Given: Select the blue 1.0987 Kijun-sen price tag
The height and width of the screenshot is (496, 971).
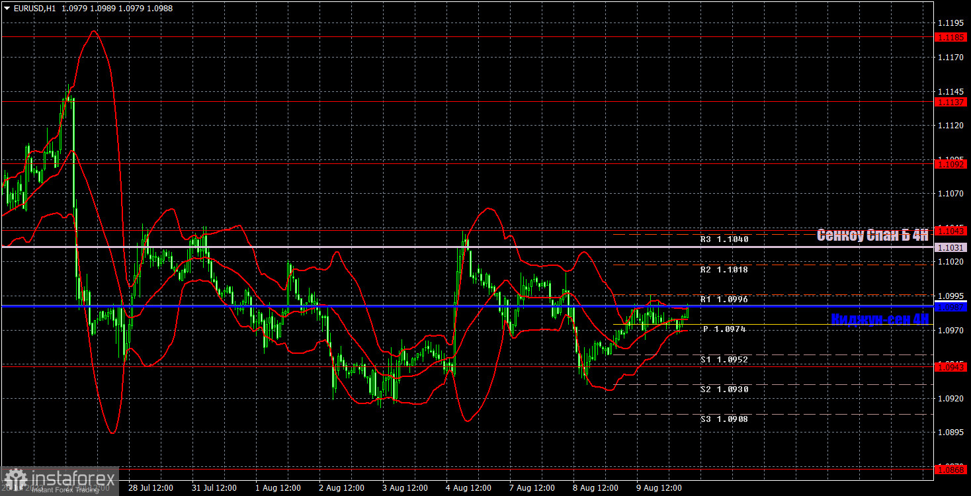Looking at the screenshot, I should (952, 307).
